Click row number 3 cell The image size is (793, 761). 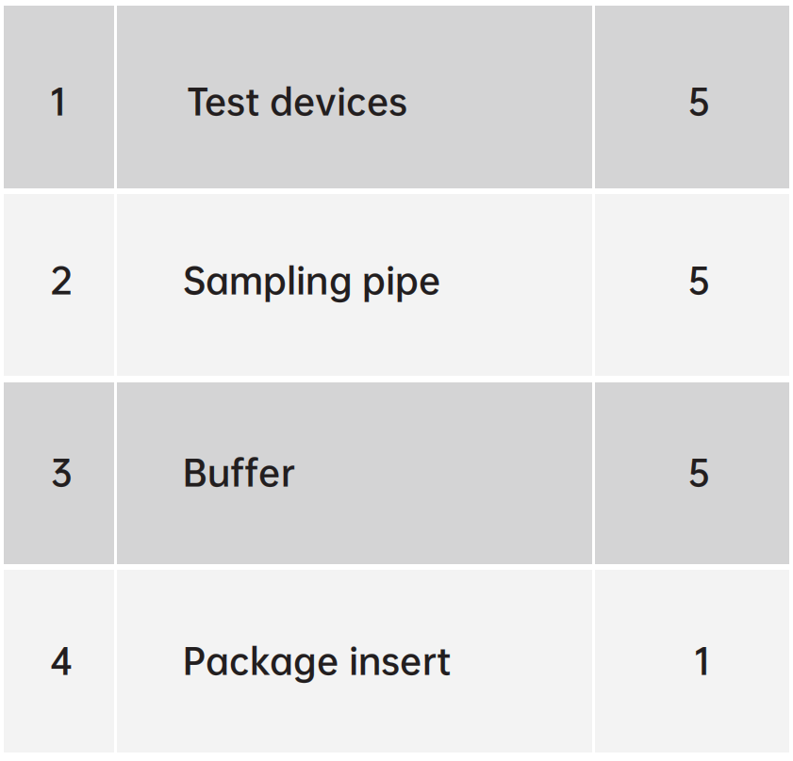click(60, 473)
